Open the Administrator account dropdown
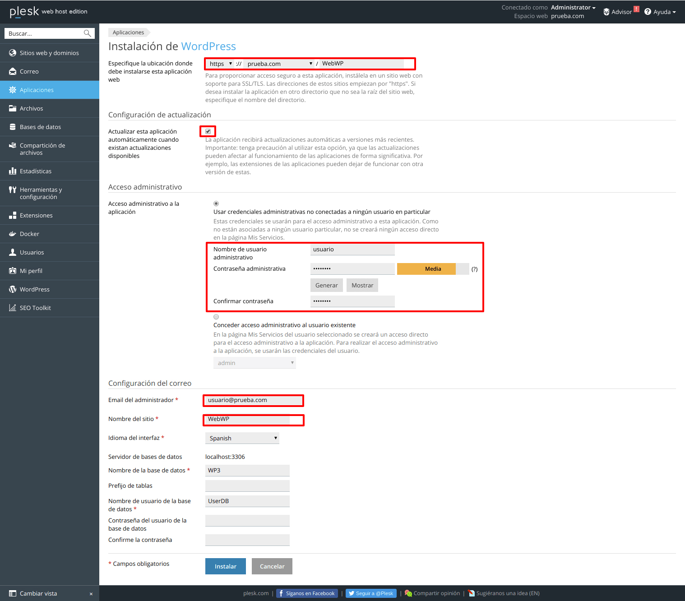The image size is (685, 601). tap(573, 8)
